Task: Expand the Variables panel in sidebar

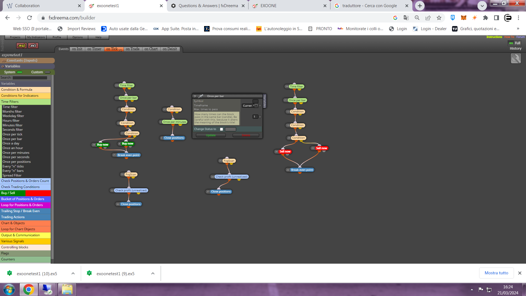Action: click(27, 66)
